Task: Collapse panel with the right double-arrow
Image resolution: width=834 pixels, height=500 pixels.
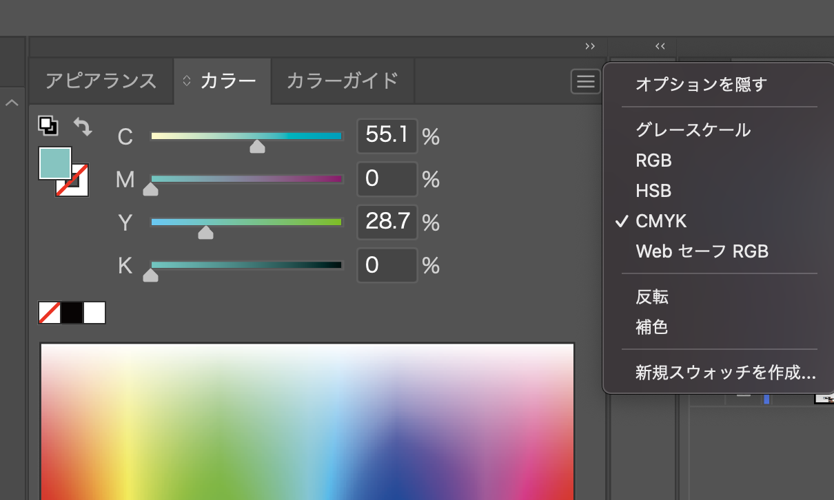Action: tap(590, 46)
